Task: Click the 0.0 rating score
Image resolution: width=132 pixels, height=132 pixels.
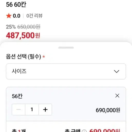Action: coord(17,16)
